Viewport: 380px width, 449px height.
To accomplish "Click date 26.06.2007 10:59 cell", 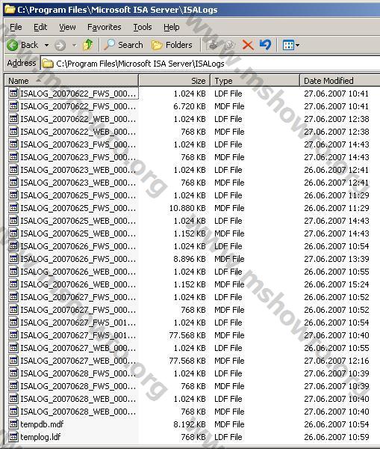I will pos(337,437).
